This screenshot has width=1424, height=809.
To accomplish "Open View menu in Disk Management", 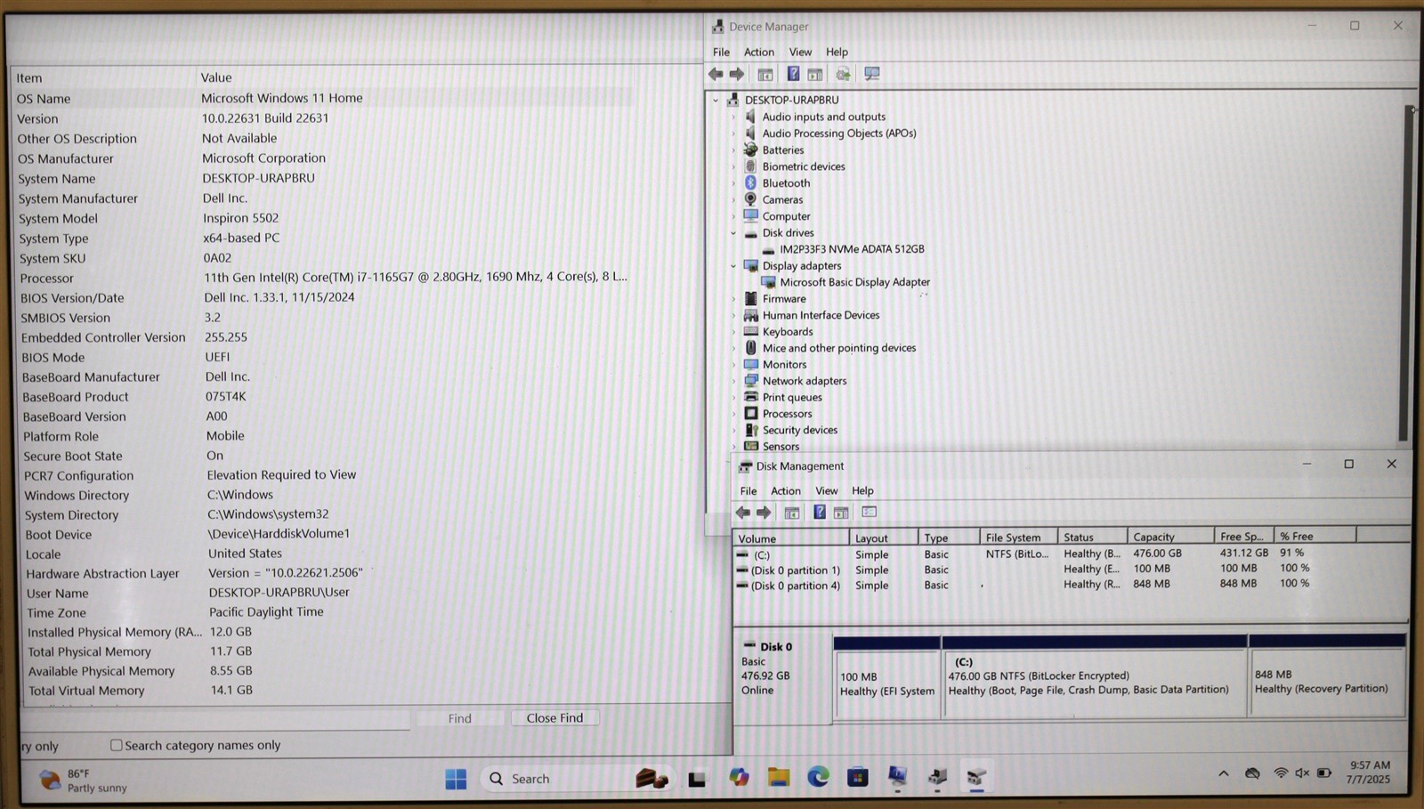I will [x=827, y=490].
